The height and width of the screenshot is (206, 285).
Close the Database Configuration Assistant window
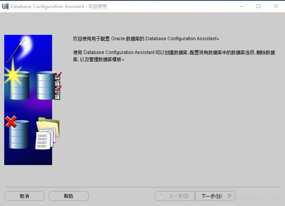[276, 6]
